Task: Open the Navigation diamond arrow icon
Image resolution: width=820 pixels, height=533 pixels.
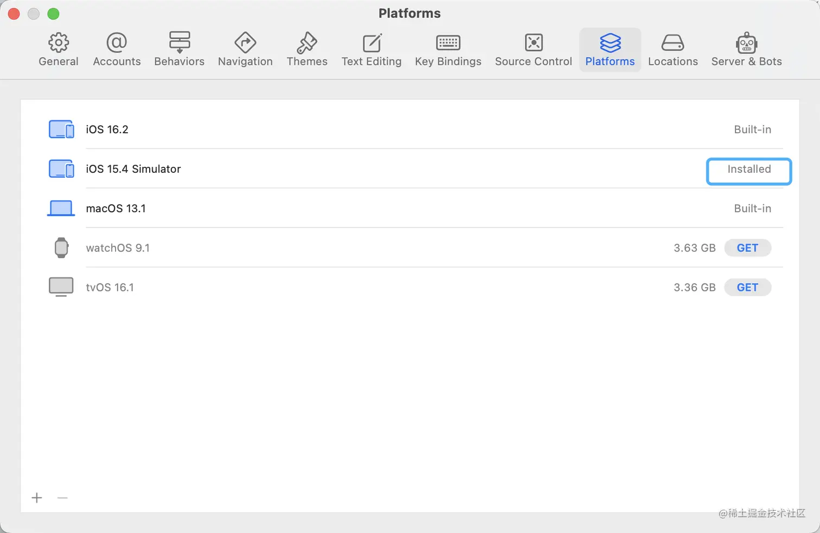Action: coord(245,42)
